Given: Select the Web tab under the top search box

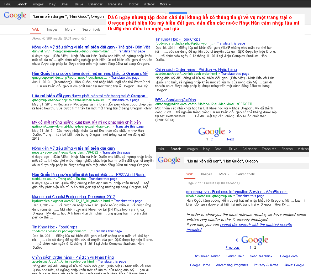Looking at the screenshot, I should click(36, 30).
